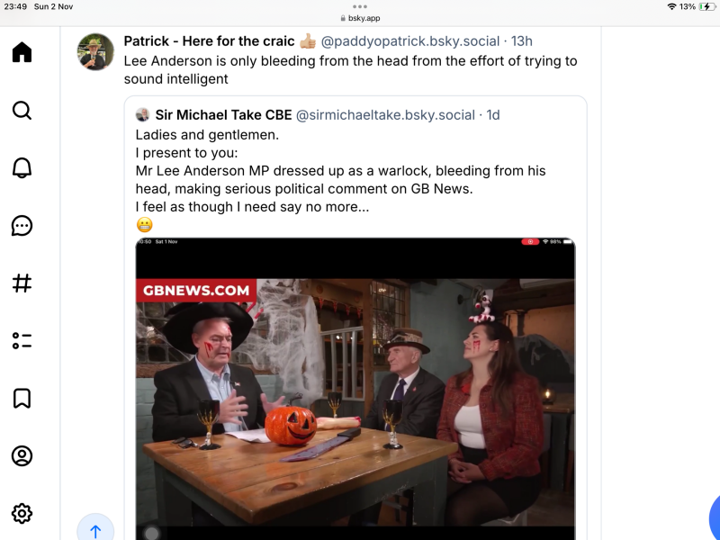Open the Home feed

[x=22, y=52]
